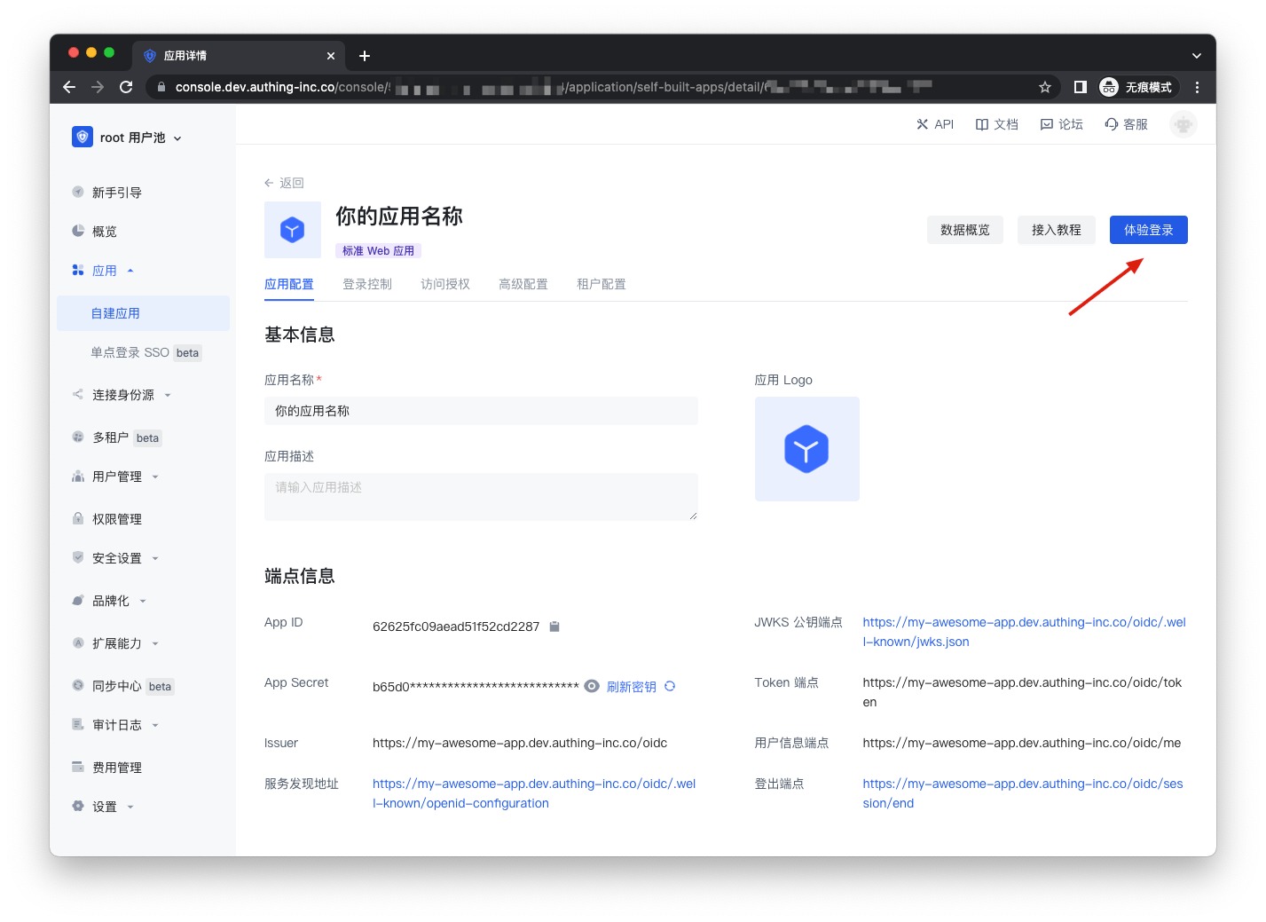This screenshot has width=1266, height=922.
Task: Bookmark this page with the star icon
Action: coord(1045,87)
